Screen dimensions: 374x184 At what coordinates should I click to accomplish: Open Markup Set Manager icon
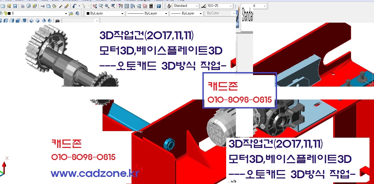tap(145, 6)
